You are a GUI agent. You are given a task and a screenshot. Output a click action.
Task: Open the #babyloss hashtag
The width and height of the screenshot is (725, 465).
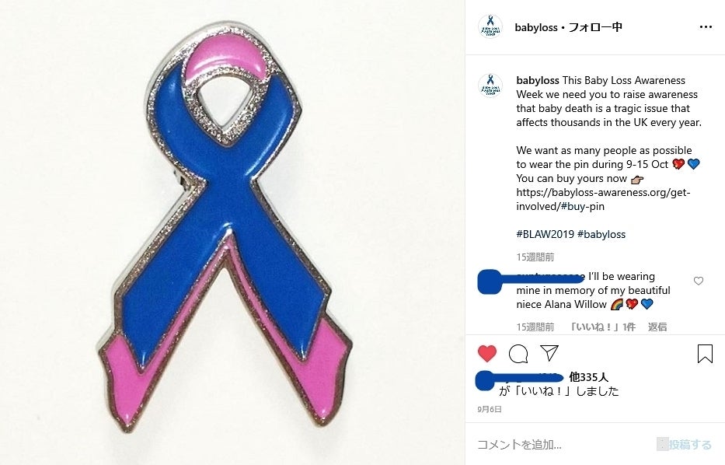coord(601,234)
